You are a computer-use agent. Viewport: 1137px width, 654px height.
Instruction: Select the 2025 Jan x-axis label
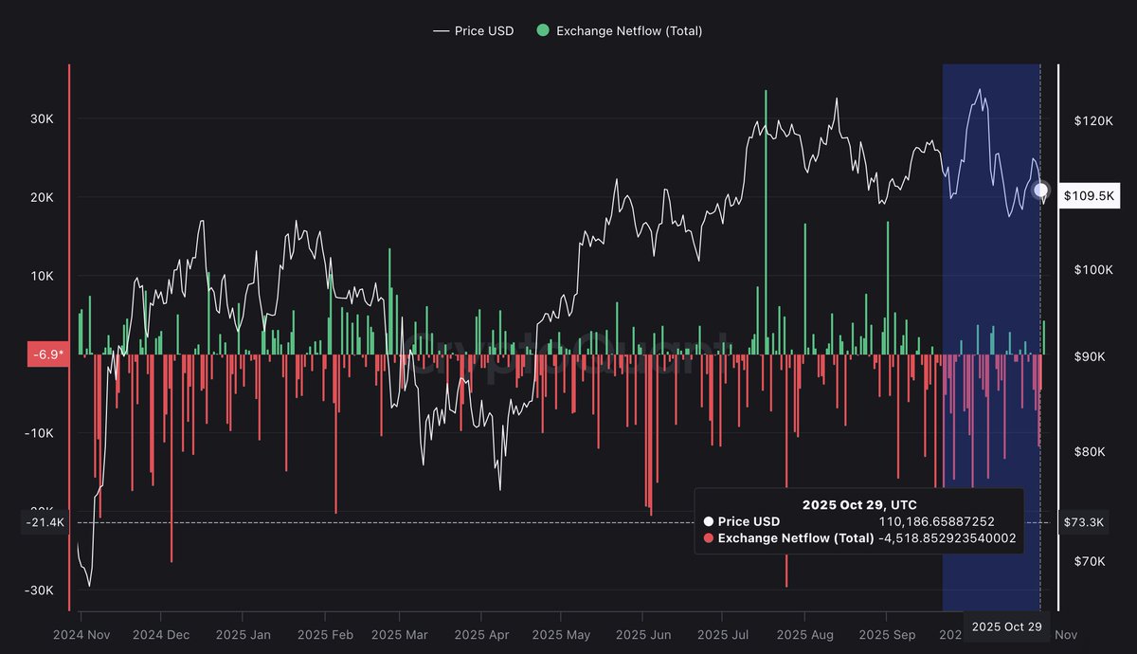(242, 634)
